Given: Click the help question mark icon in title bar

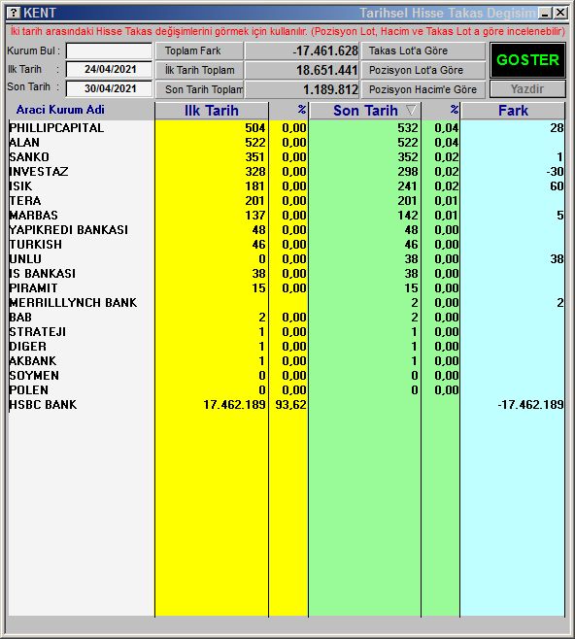Looking at the screenshot, I should (x=14, y=13).
